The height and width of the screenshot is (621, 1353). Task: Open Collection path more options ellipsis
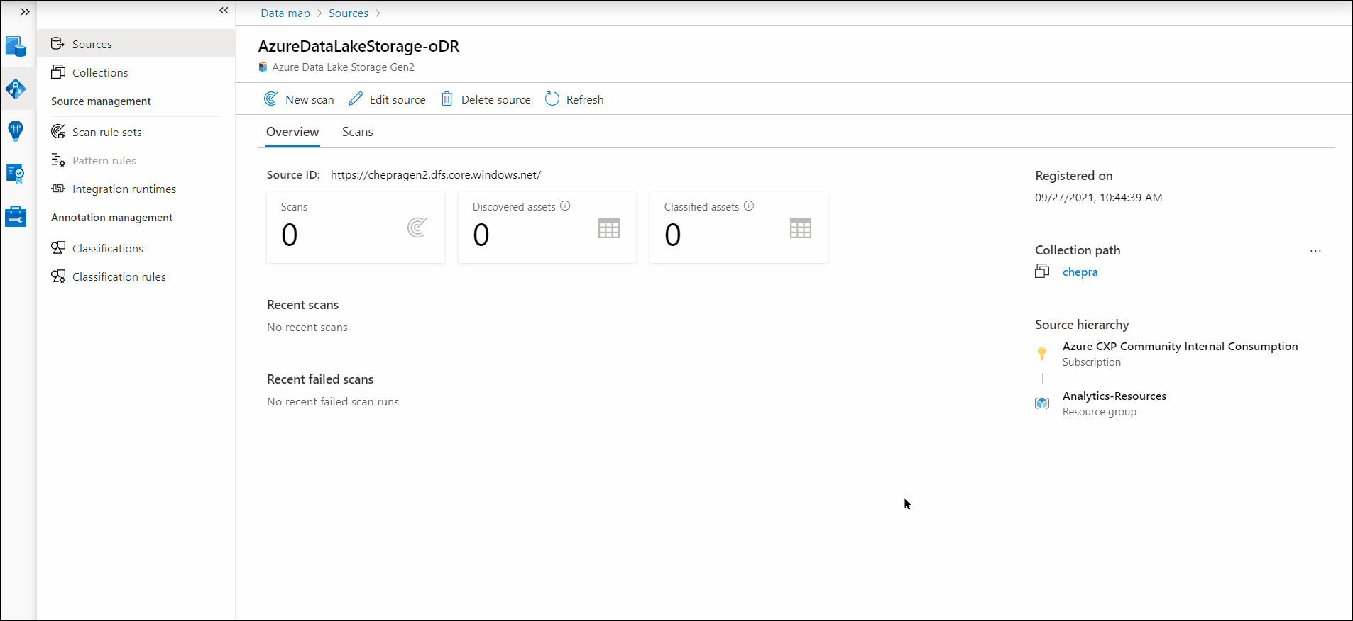pyautogui.click(x=1315, y=251)
